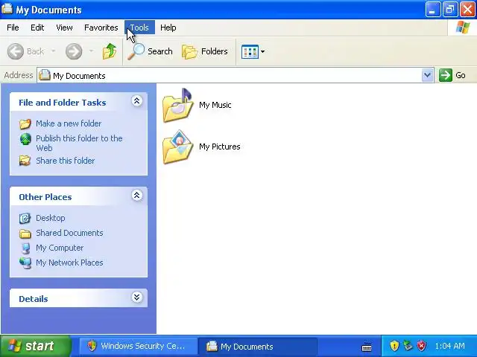Toggle the Folders pane button
This screenshot has width=477, height=357.
click(205, 51)
